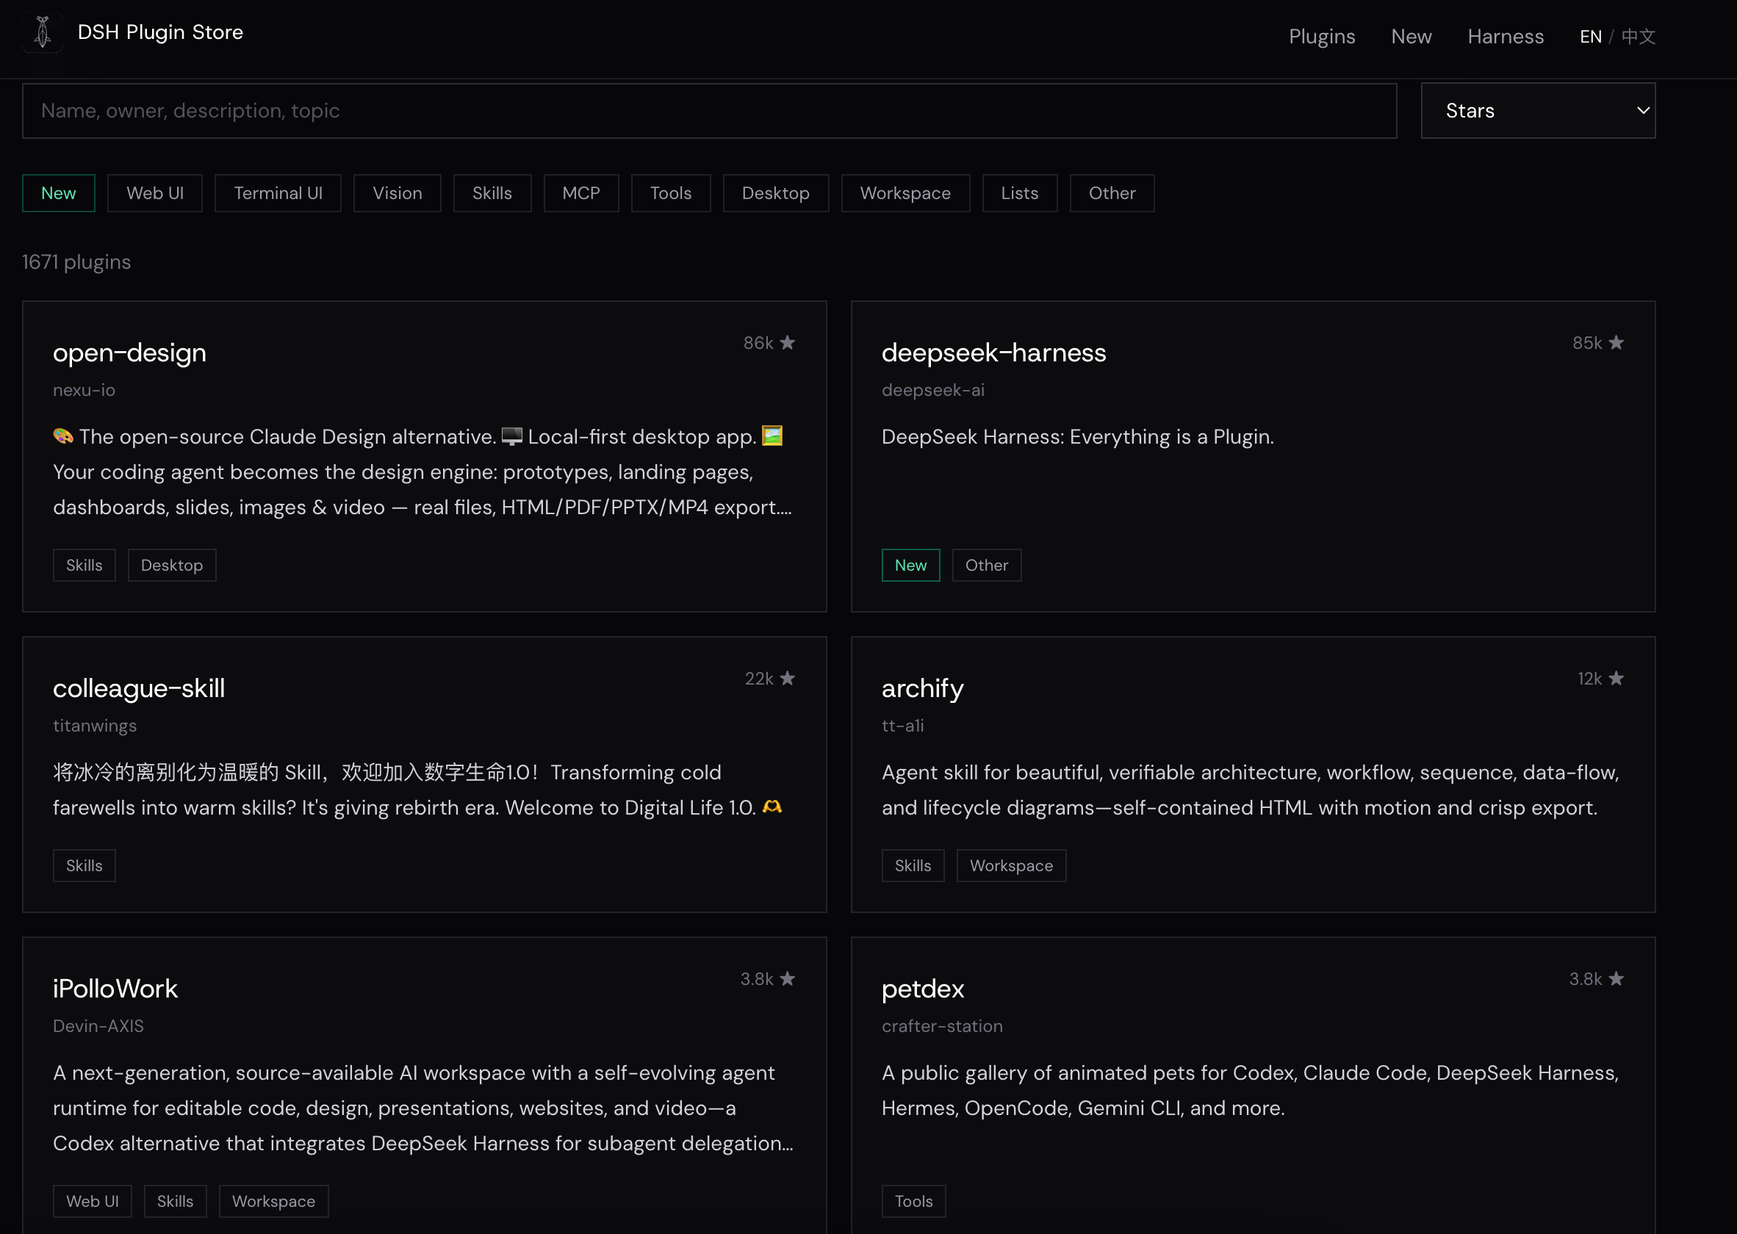Open the New nav menu item
This screenshot has height=1234, width=1737.
pyautogui.click(x=1411, y=37)
